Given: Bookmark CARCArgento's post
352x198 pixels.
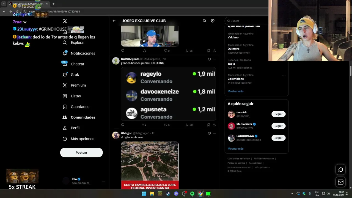Looking at the screenshot, I should (209, 125).
